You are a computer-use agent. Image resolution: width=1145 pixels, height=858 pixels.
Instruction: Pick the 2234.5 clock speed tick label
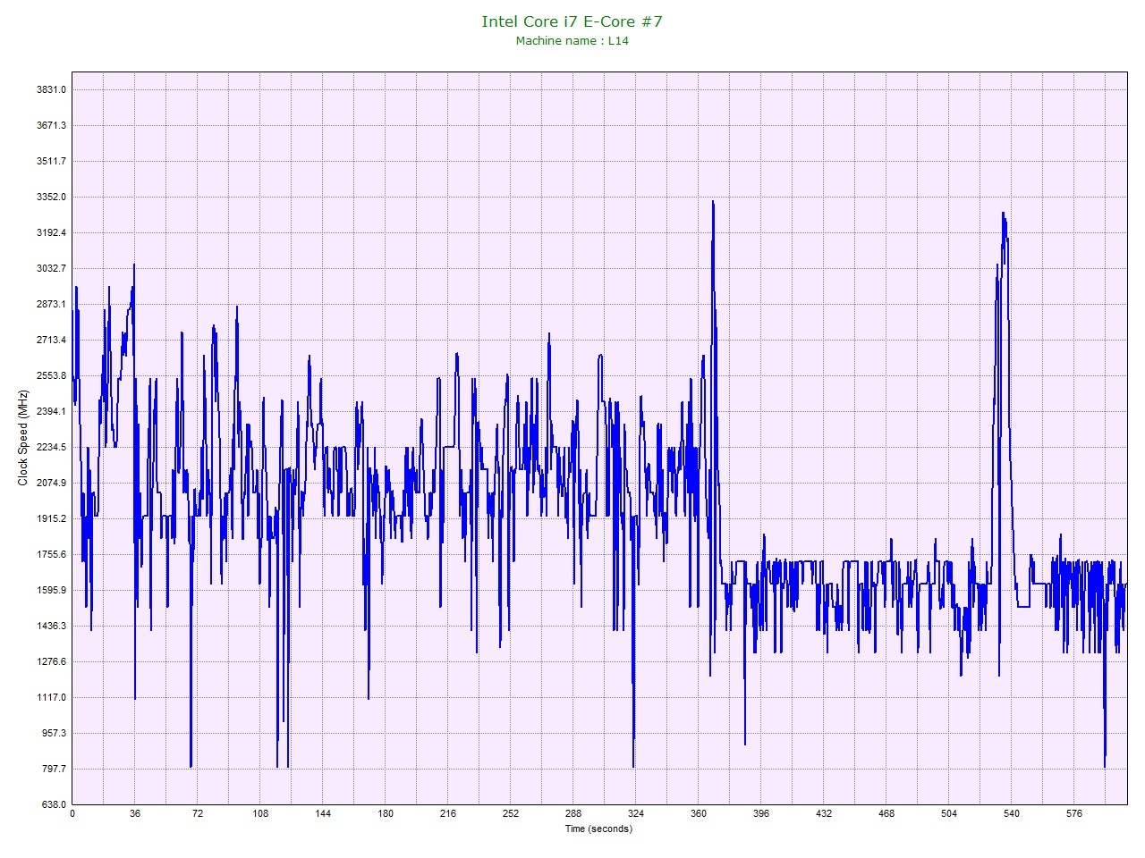(x=52, y=447)
